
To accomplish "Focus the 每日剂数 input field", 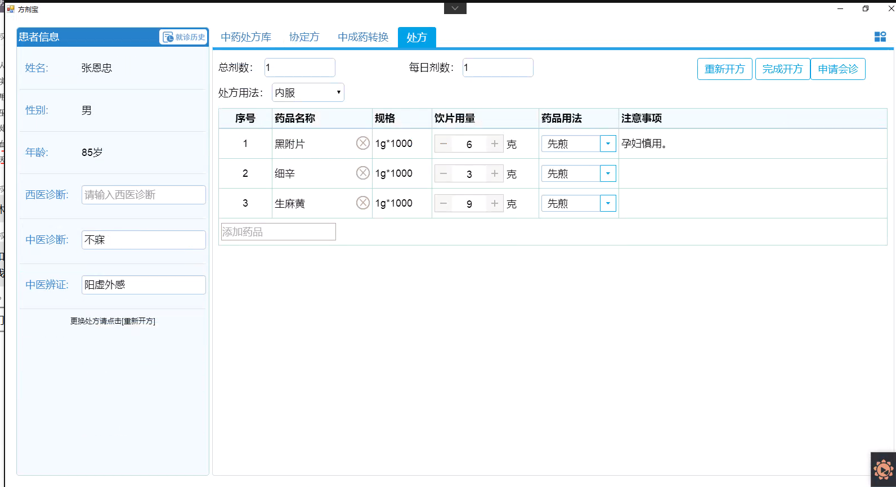I will (498, 68).
